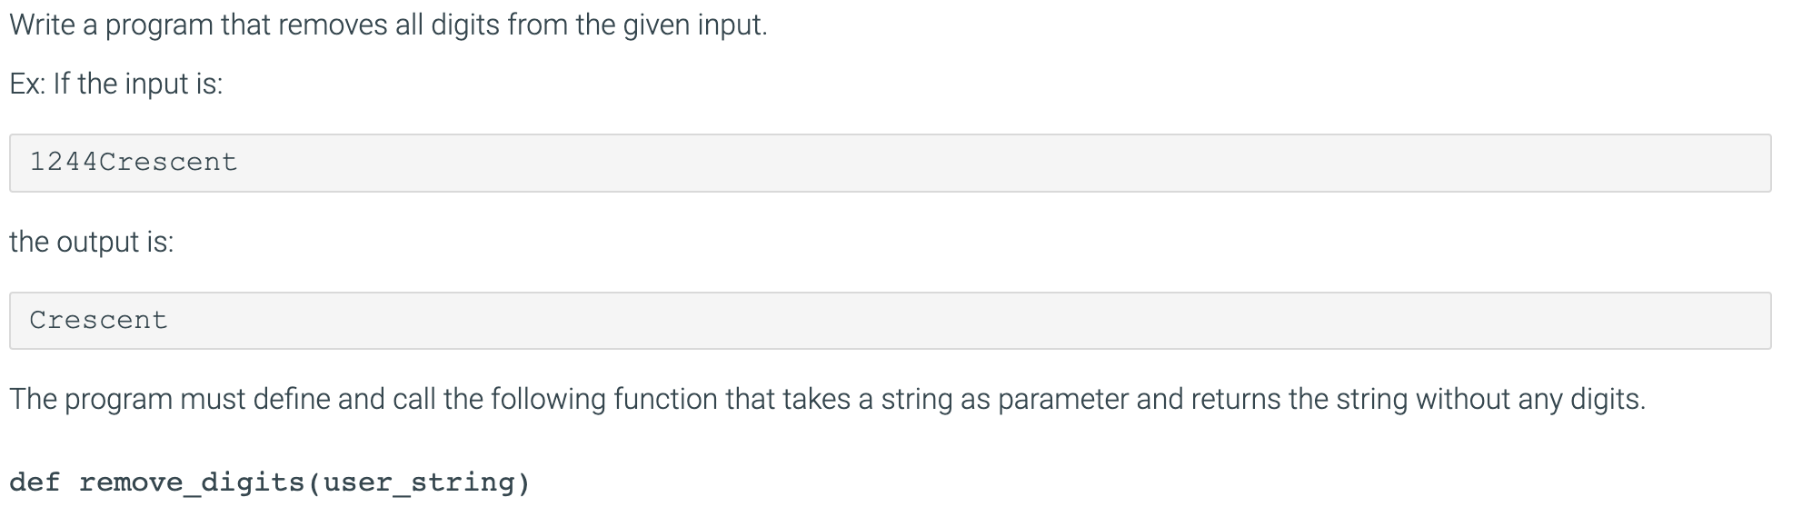This screenshot has height=507, width=1812.
Task: Click the 1244Crescent example input text
Action: (133, 163)
